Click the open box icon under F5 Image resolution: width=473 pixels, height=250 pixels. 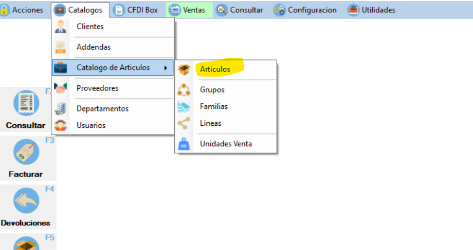[26, 243]
